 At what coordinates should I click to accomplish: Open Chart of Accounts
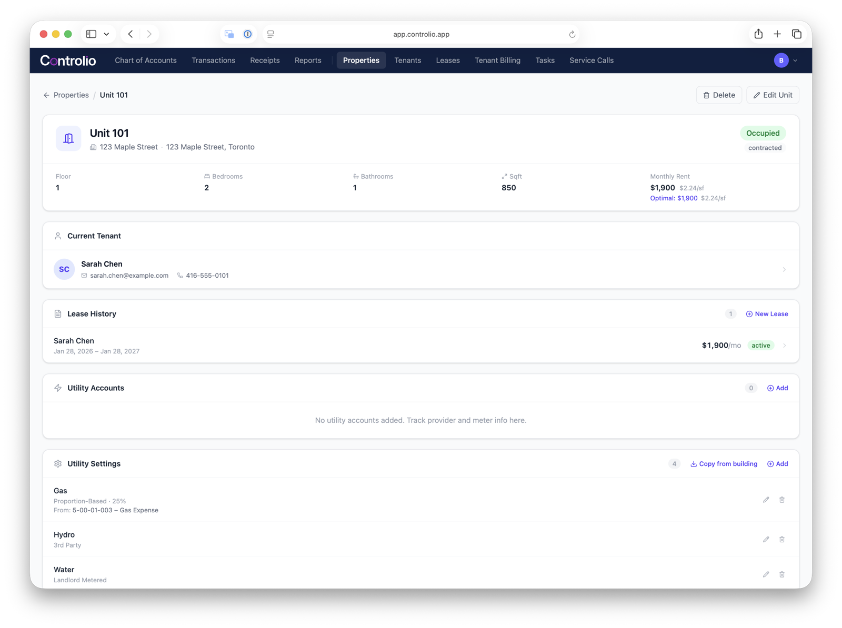tap(146, 60)
